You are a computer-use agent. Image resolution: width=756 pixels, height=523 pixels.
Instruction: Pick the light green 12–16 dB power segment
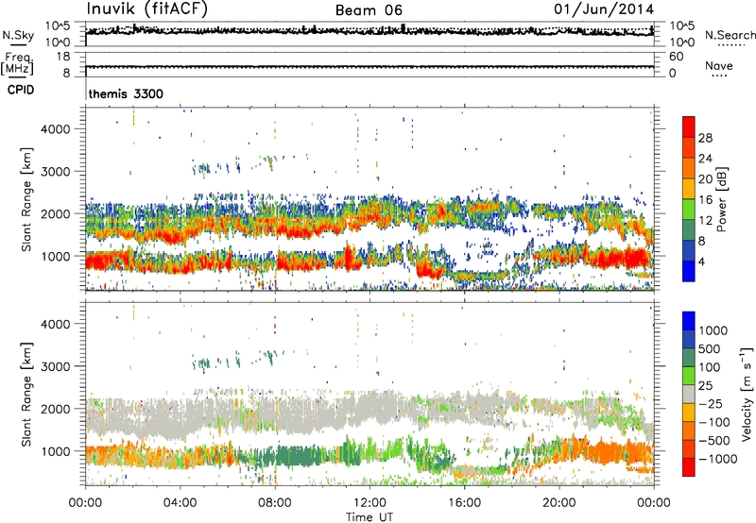689,210
